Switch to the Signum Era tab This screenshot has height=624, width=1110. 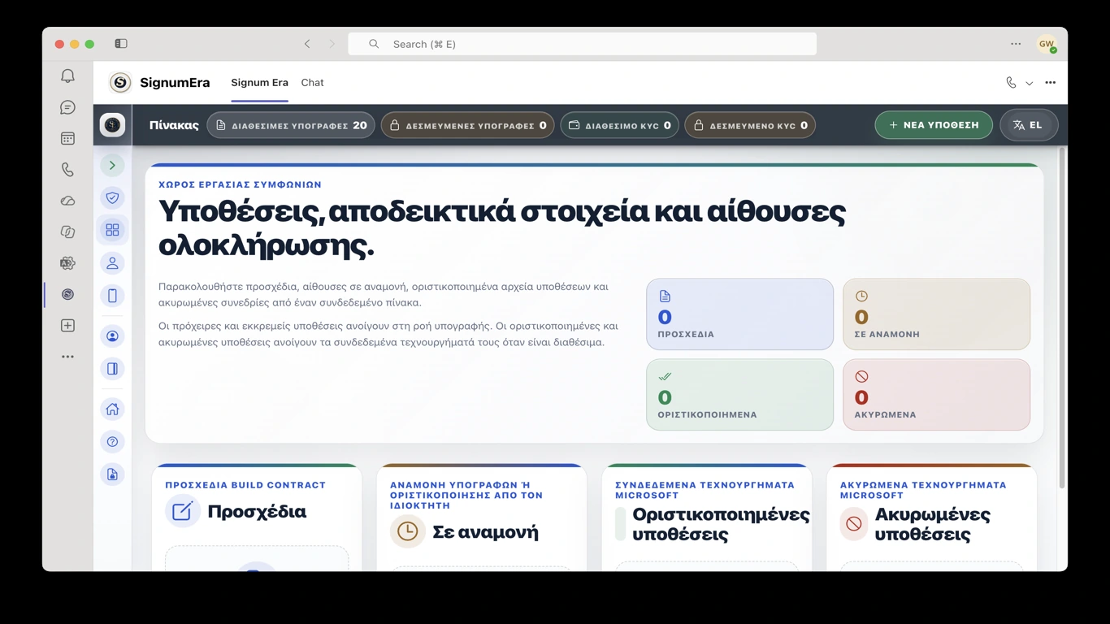click(259, 82)
